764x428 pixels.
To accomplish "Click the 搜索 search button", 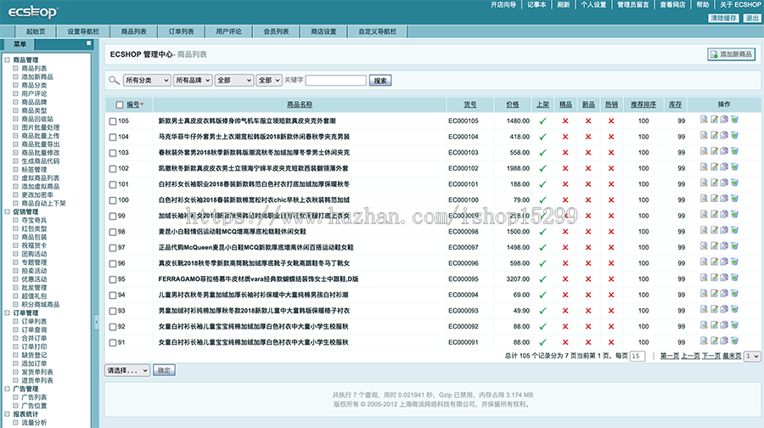I will click(x=380, y=81).
